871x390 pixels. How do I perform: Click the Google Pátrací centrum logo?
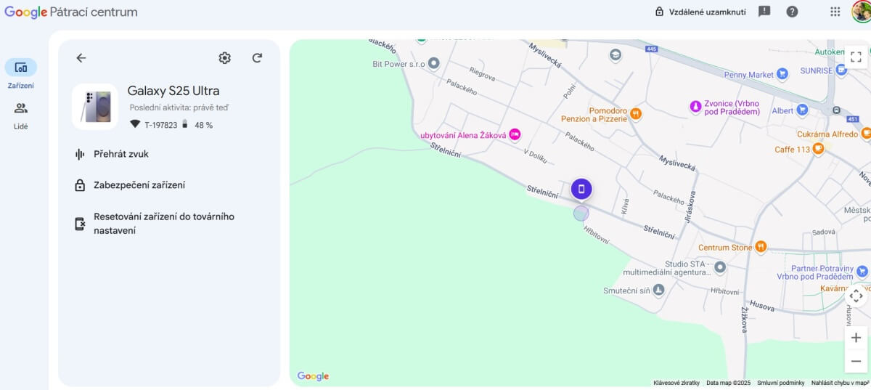(x=70, y=12)
